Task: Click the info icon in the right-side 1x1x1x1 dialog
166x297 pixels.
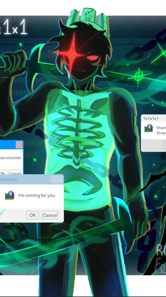Action: point(149,128)
